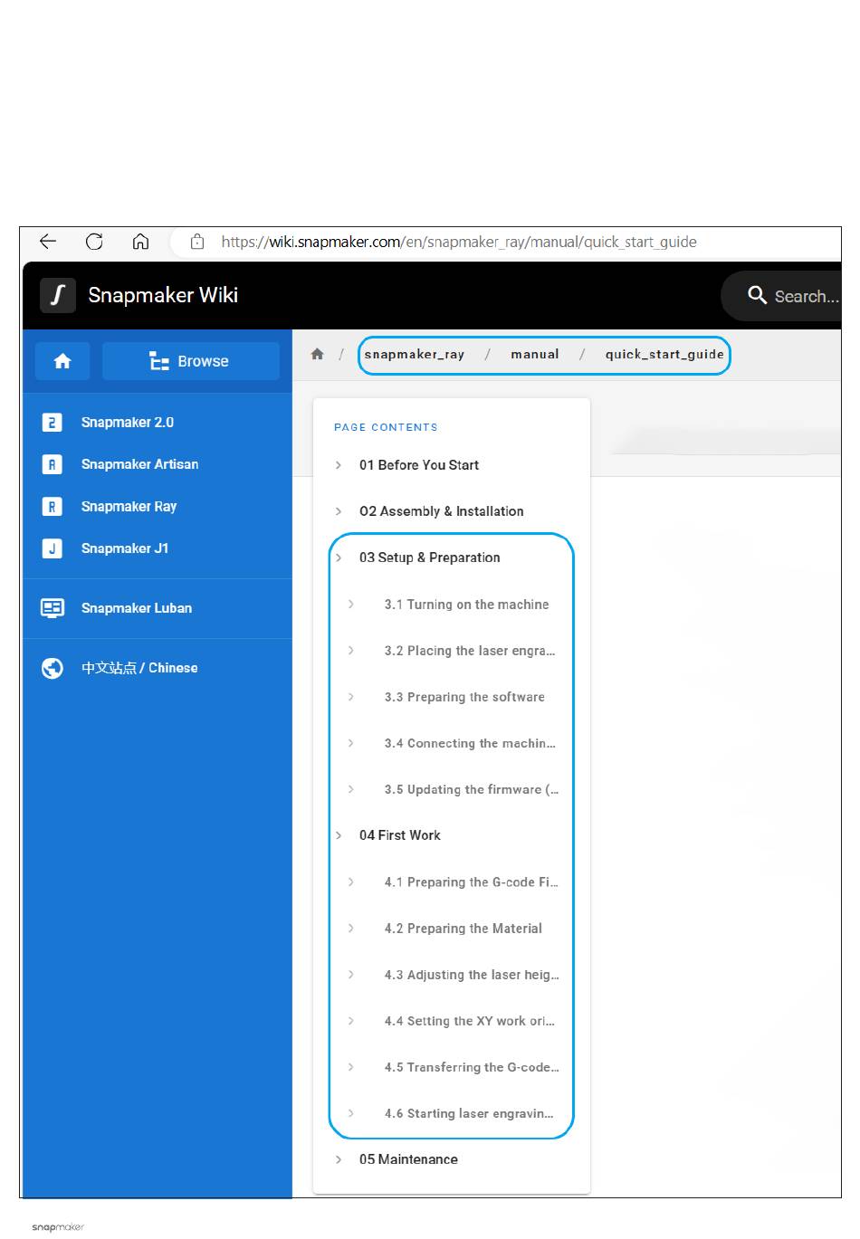Screen dimensions: 860x1239
Task: Click the Snapmaker Luban sidebar icon
Action: pos(53,608)
